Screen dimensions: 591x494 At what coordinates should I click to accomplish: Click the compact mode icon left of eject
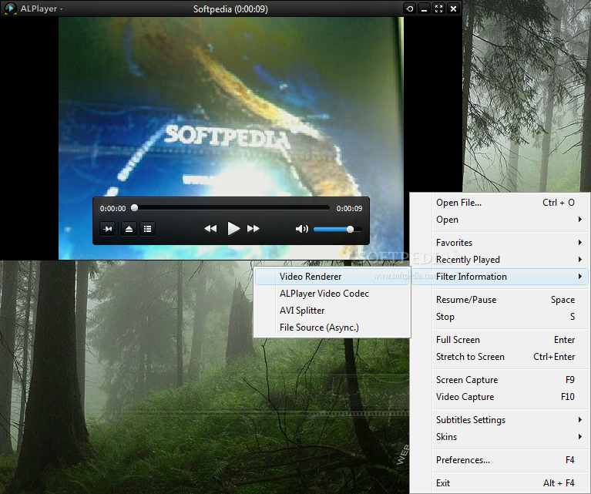pyautogui.click(x=108, y=229)
